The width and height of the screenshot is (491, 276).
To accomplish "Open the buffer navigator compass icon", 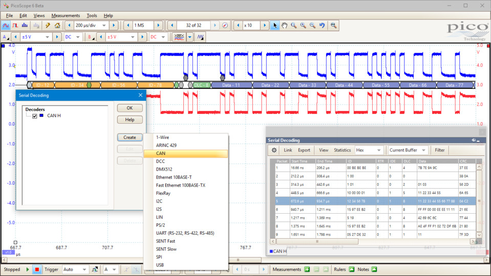I will point(224,25).
